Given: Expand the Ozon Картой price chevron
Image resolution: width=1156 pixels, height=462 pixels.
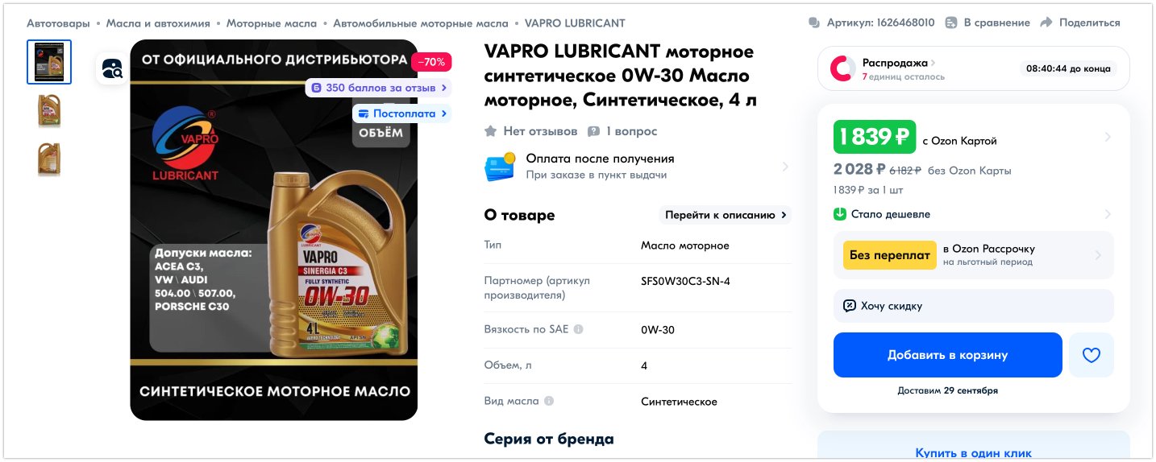Looking at the screenshot, I should [1108, 138].
